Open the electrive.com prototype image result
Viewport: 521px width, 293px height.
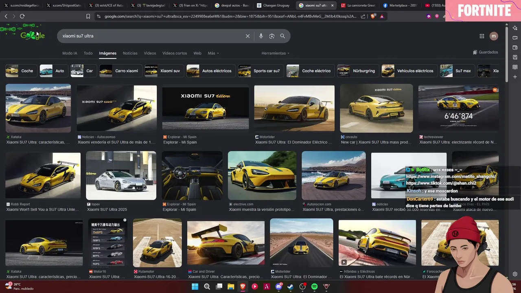click(x=262, y=175)
